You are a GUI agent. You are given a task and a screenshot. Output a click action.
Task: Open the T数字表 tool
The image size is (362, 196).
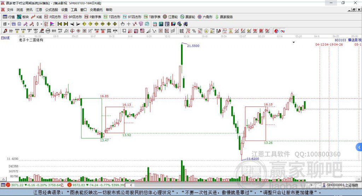click(x=152, y=17)
